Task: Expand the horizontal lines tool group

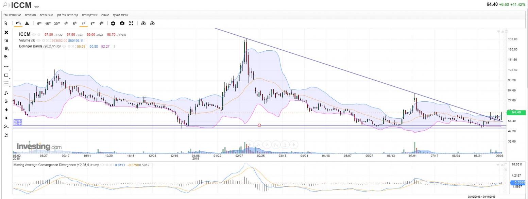Action: (x=10, y=86)
